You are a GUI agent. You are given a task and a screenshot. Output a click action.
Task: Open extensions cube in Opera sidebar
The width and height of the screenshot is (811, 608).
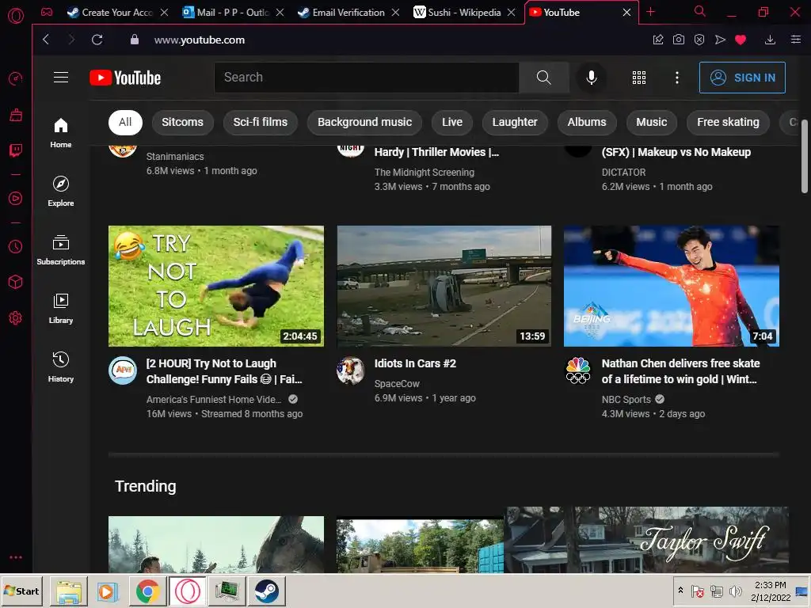click(x=16, y=282)
